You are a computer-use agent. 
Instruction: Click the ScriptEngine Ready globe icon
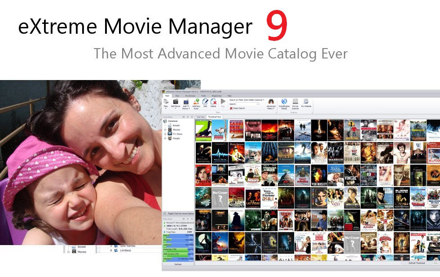(284, 102)
